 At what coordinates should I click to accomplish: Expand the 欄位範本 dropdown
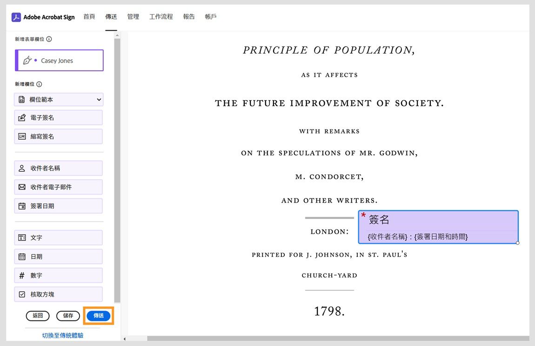coord(59,100)
